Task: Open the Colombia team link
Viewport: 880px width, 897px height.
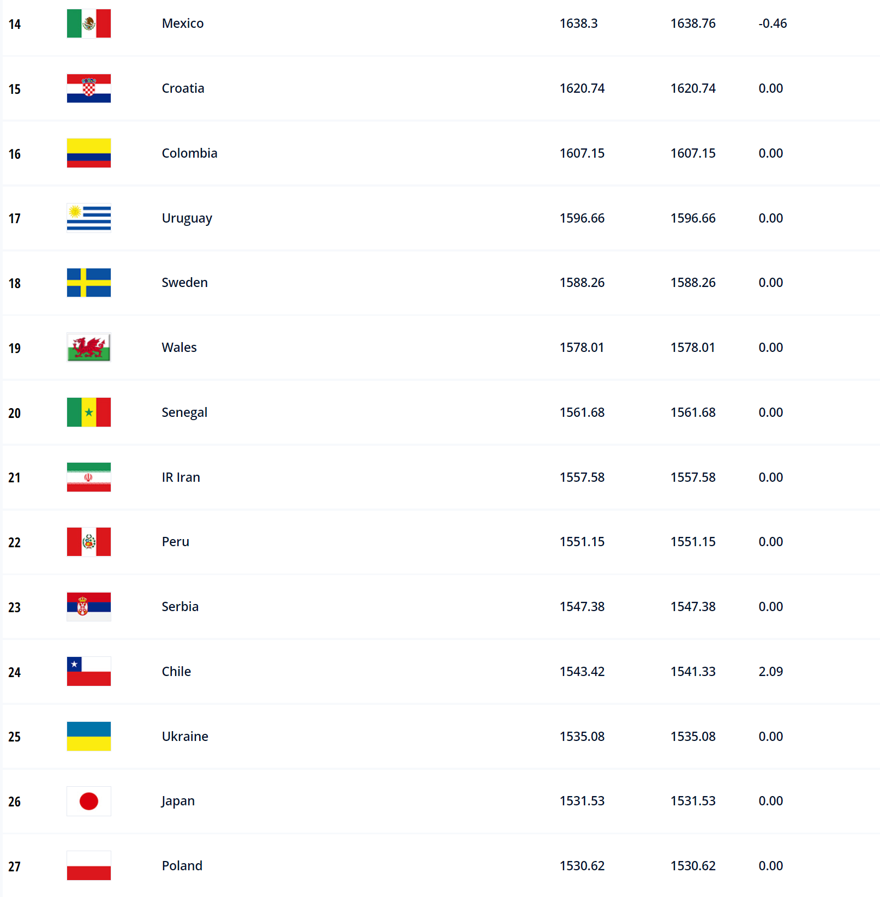Action: 189,153
